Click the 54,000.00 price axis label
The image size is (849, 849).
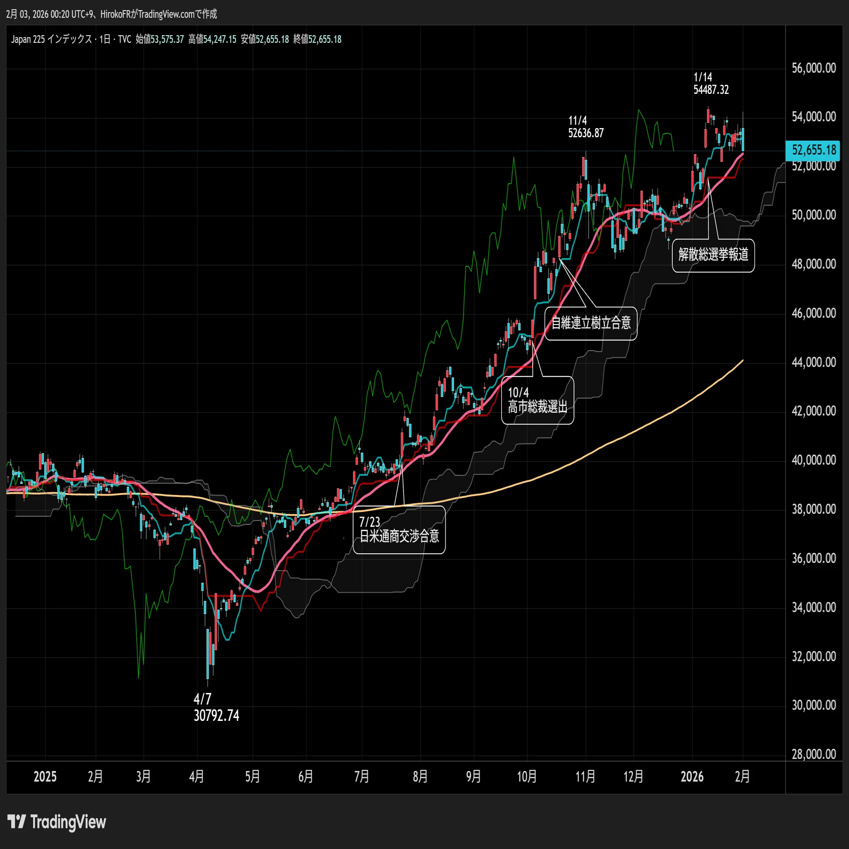(814, 117)
